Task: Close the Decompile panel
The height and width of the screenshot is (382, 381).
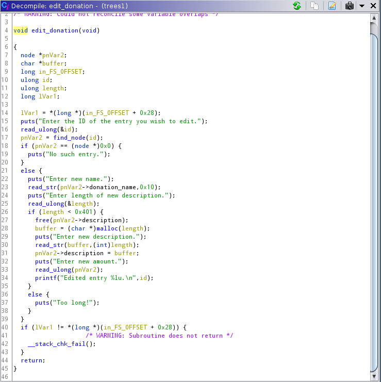Action: [x=373, y=6]
